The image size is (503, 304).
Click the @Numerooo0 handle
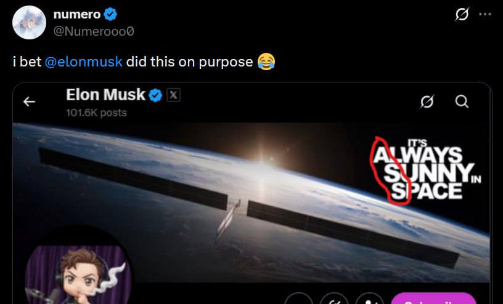pyautogui.click(x=93, y=31)
